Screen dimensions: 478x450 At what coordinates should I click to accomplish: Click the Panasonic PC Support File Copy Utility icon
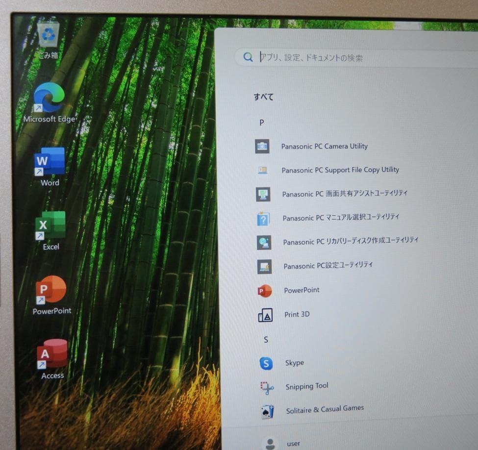262,170
